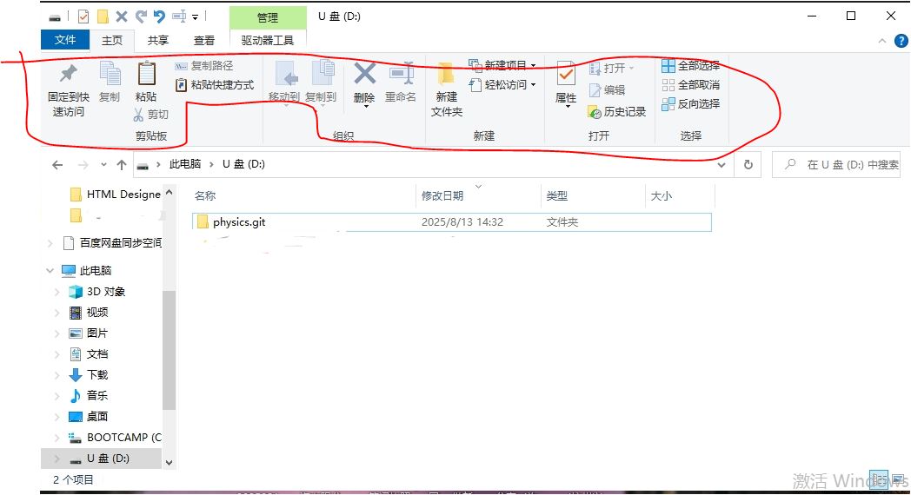Screen dimensions: 911x495
Task: Click the quick access Redo arrow
Action: (141, 16)
